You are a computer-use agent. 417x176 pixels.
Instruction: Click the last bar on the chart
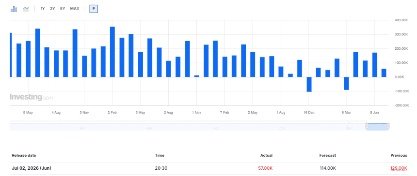click(384, 73)
